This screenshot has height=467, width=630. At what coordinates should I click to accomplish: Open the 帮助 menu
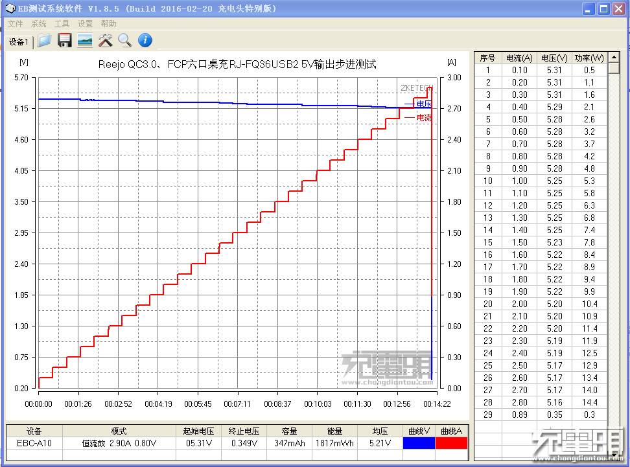(108, 24)
